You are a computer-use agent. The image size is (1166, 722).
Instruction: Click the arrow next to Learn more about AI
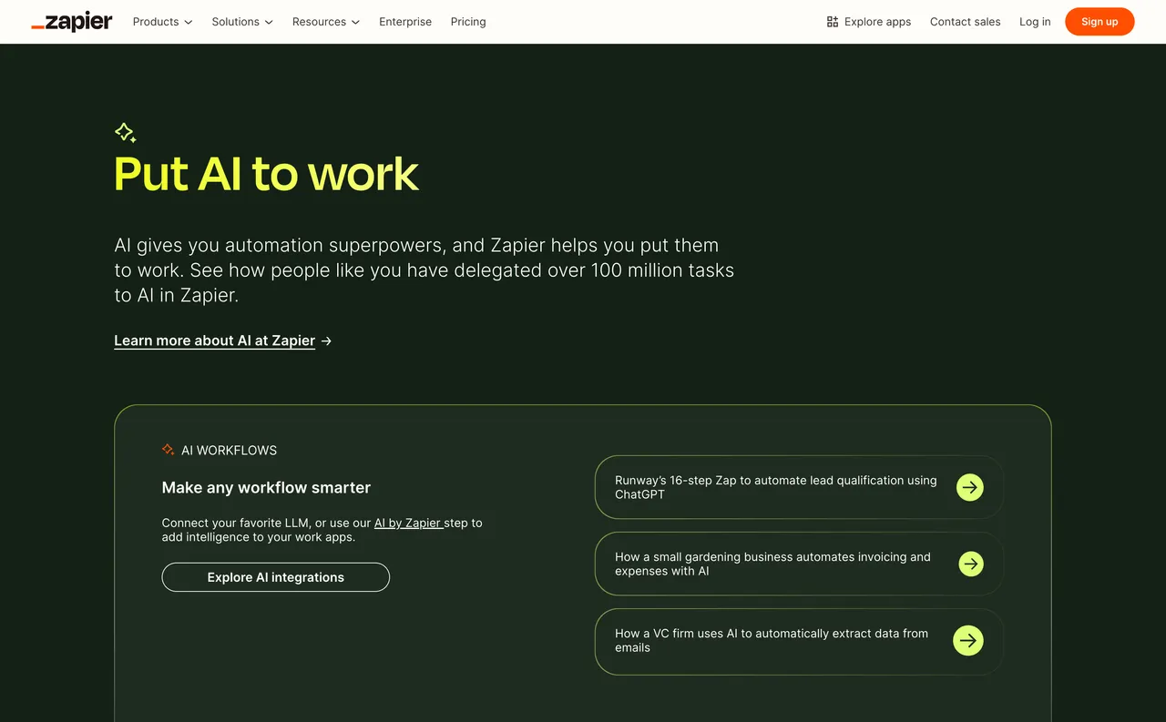point(327,340)
